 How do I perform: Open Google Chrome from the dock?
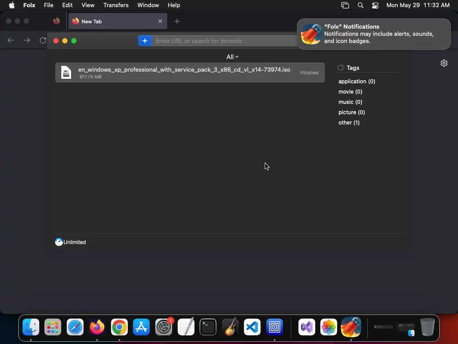coord(119,327)
